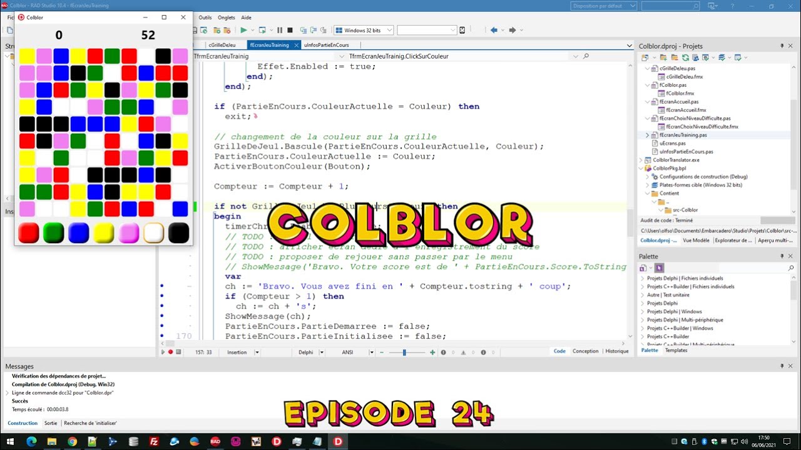Click the zoom in plus icon in editor status bar
This screenshot has width=801, height=450.
pyautogui.click(x=432, y=352)
